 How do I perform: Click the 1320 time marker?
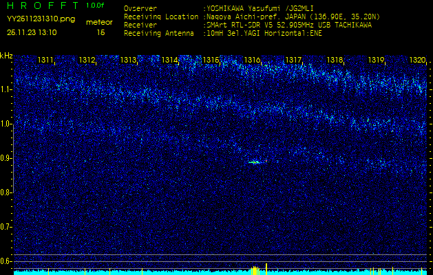(417, 60)
